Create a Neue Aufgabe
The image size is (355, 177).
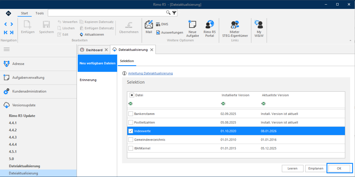click(x=192, y=29)
